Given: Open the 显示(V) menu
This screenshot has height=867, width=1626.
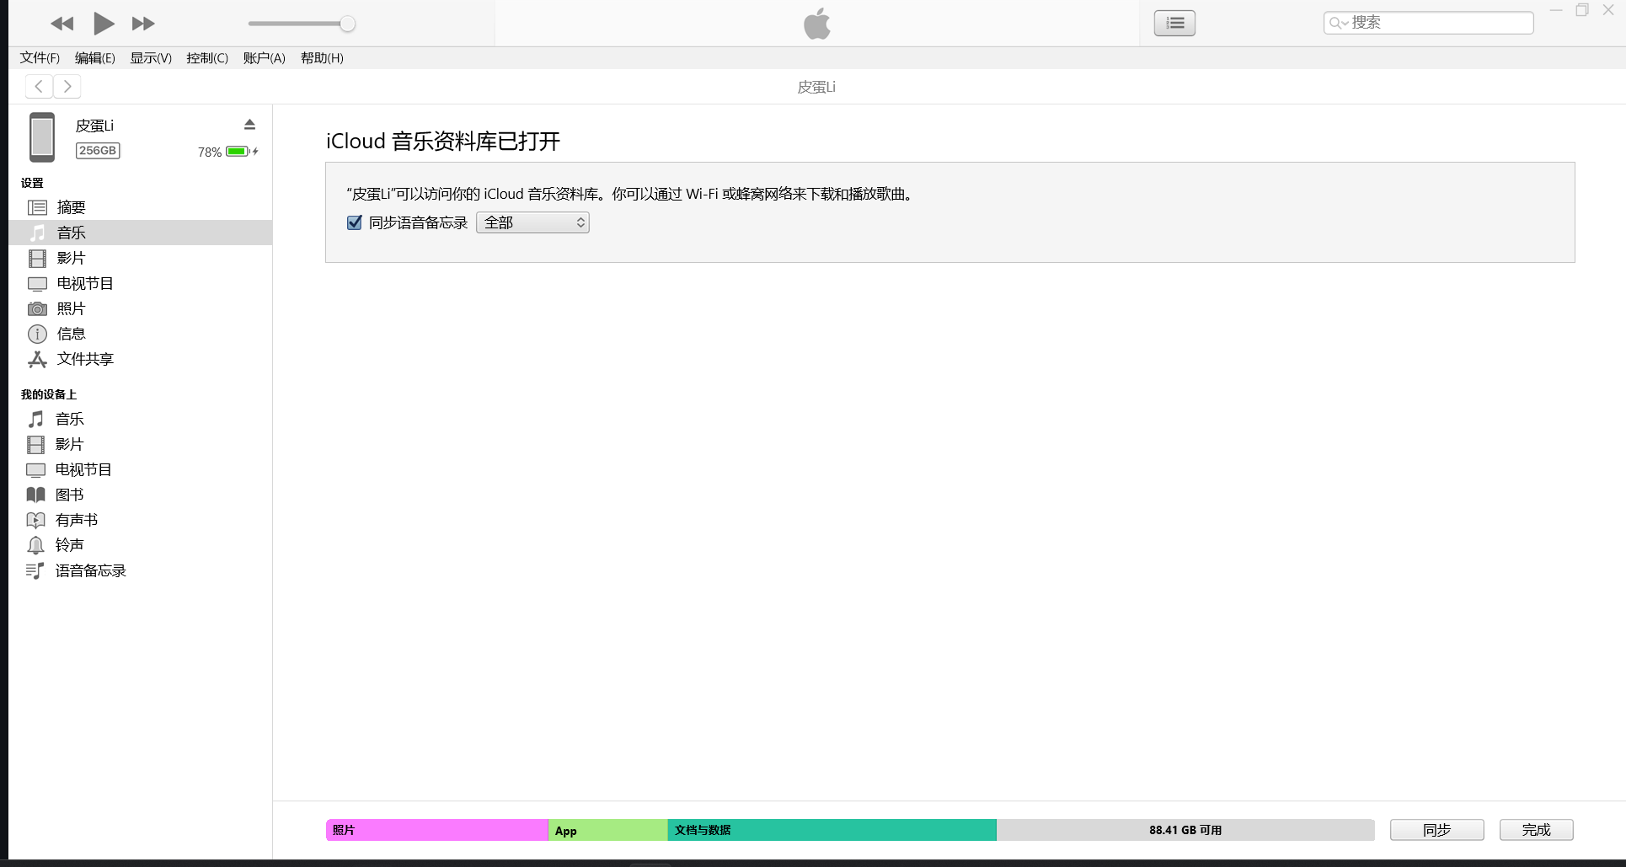Looking at the screenshot, I should (151, 58).
